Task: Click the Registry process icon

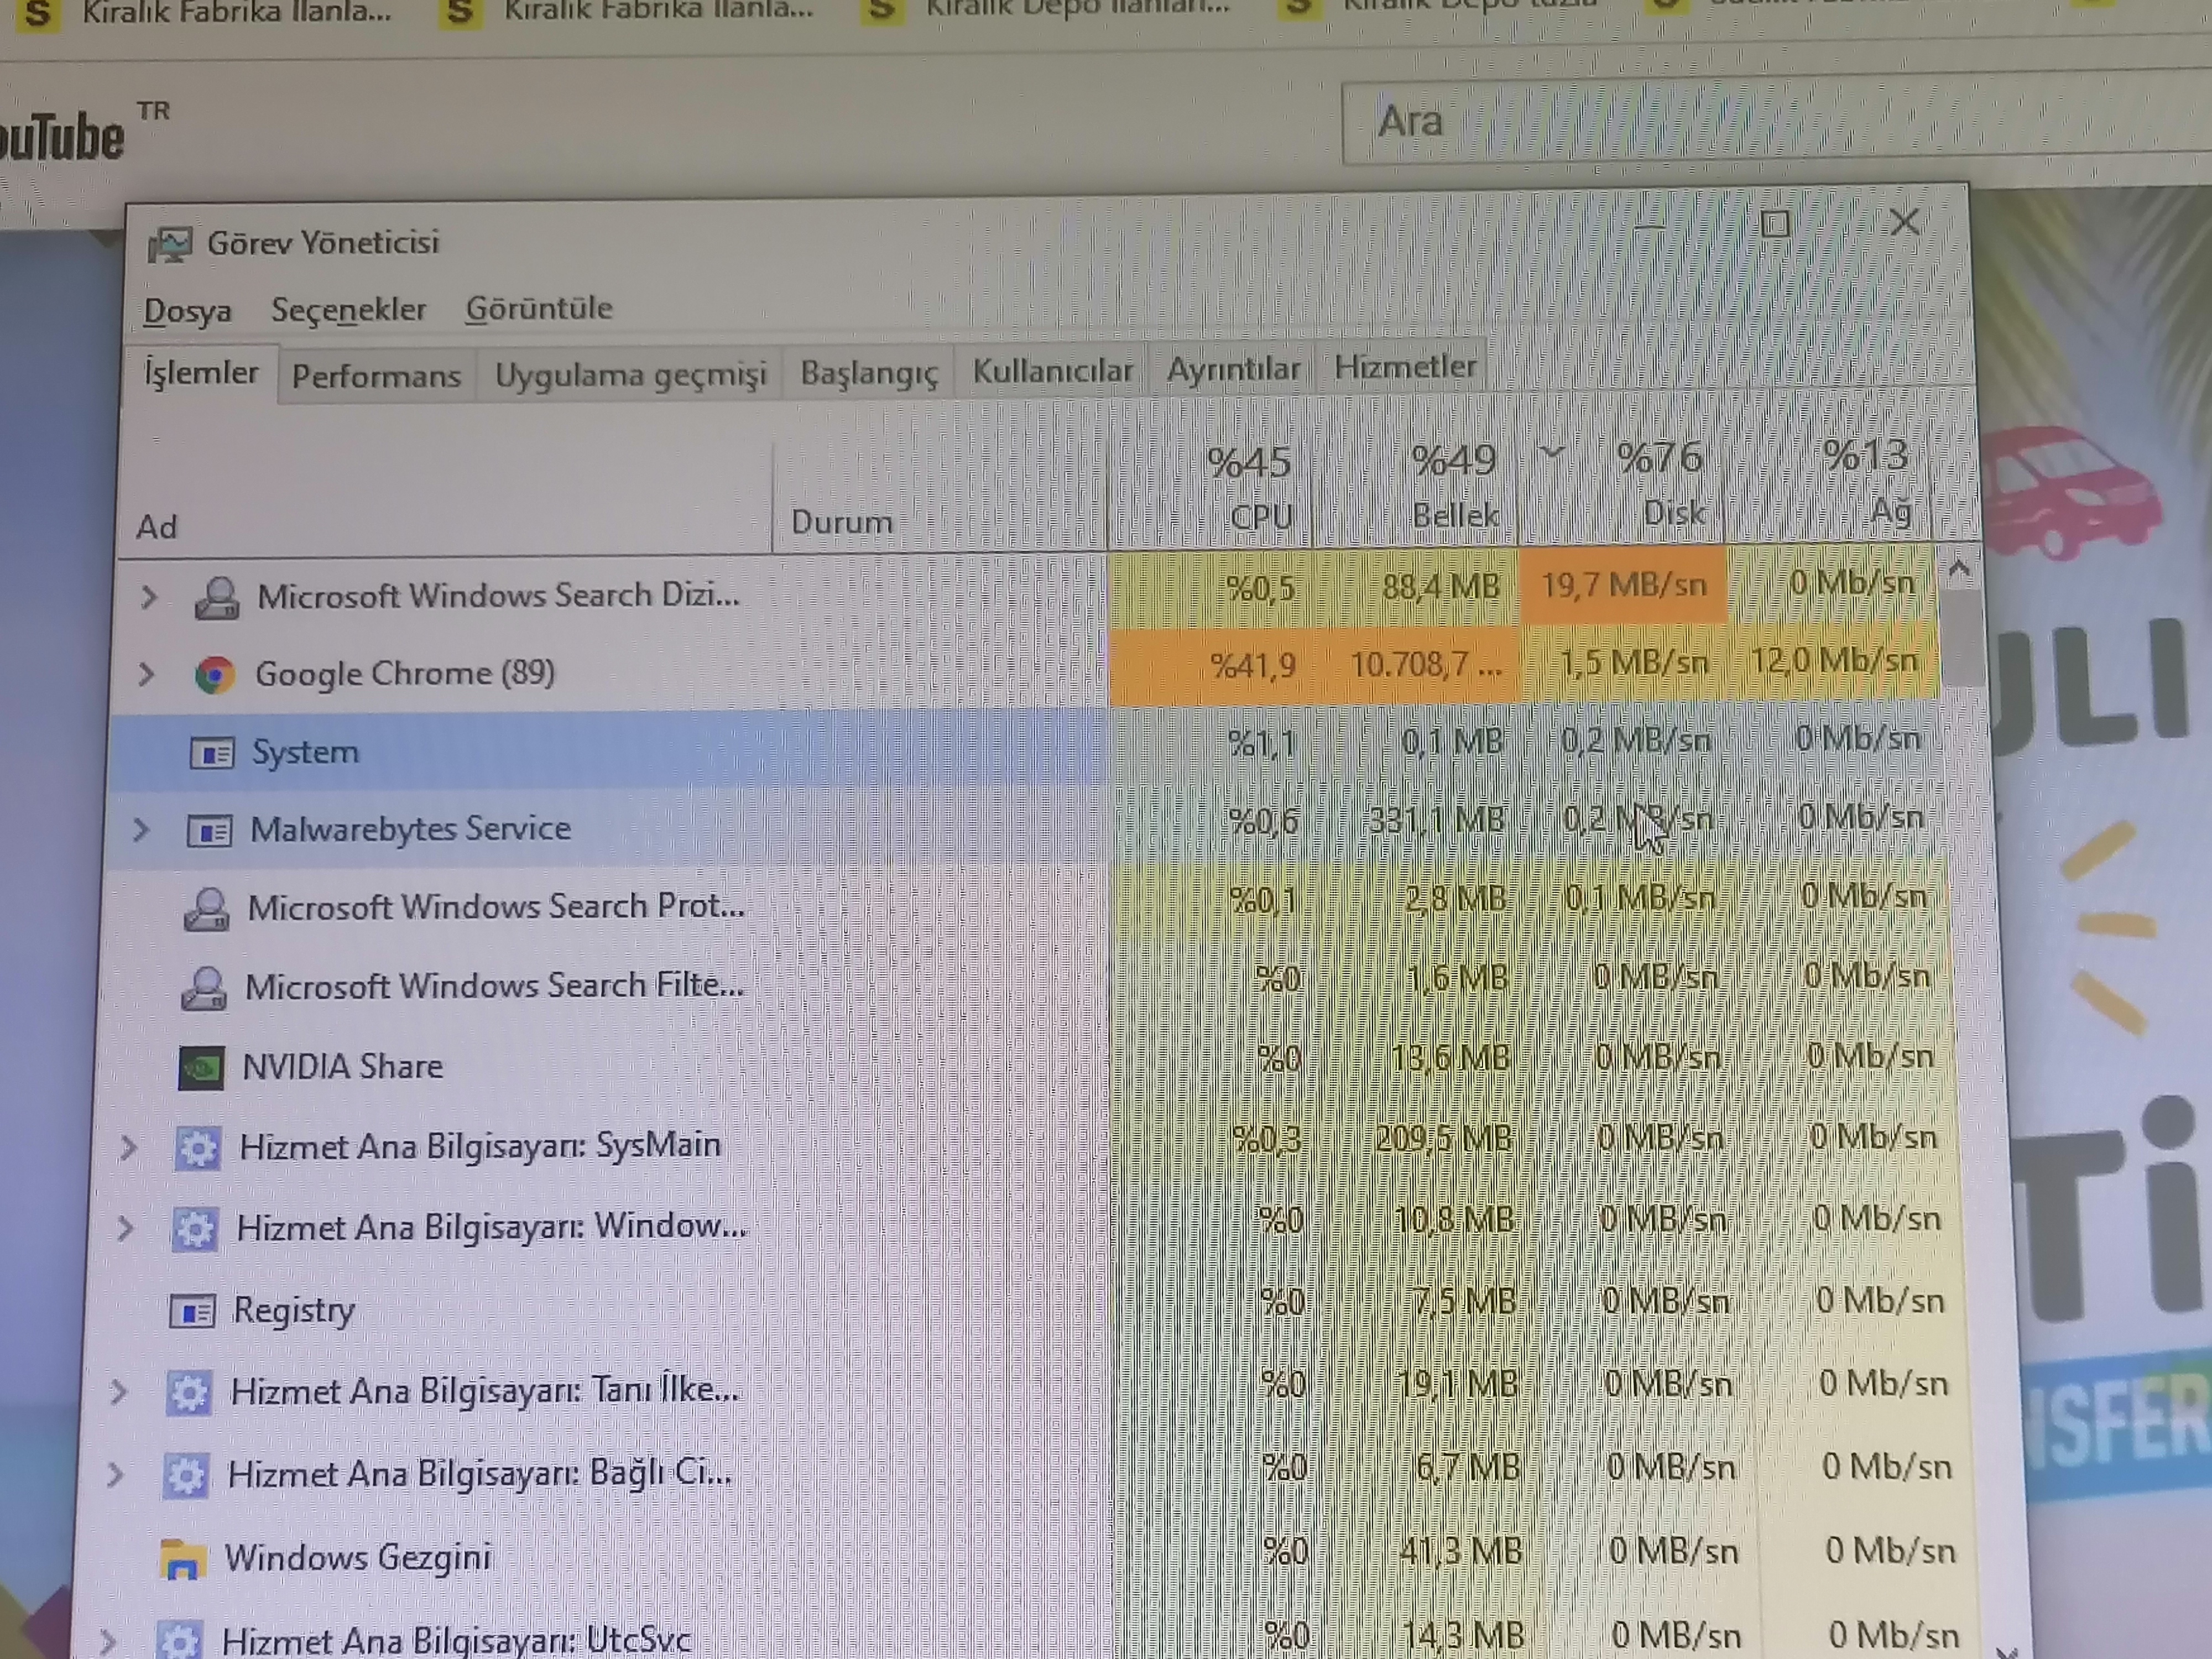Action: point(192,1311)
